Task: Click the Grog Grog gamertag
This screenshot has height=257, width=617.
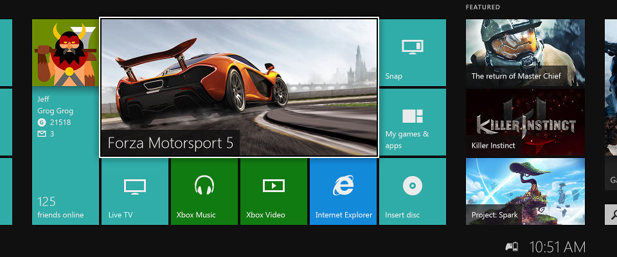Action: pos(55,111)
